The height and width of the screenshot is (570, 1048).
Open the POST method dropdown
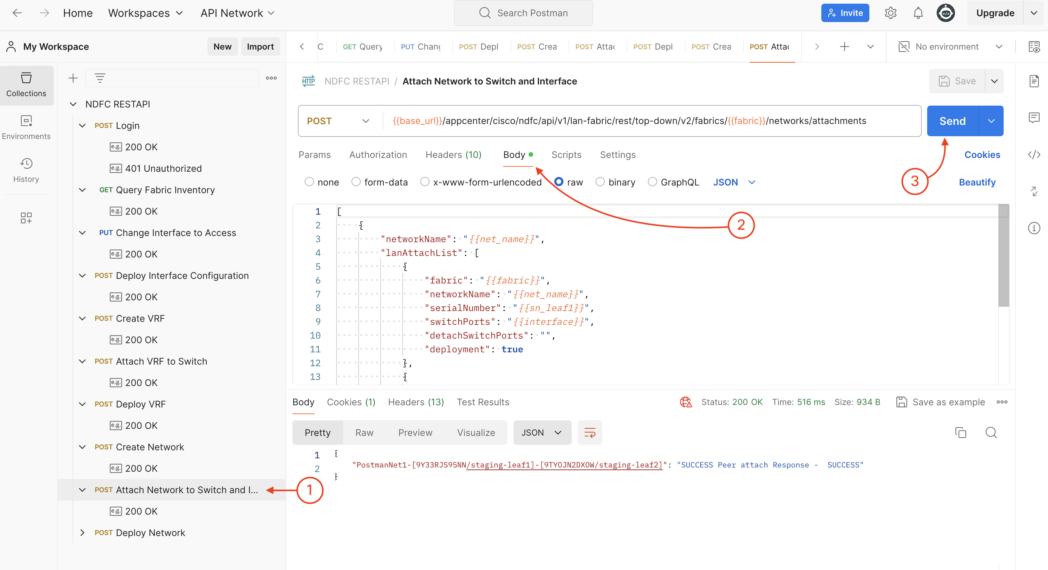click(339, 121)
